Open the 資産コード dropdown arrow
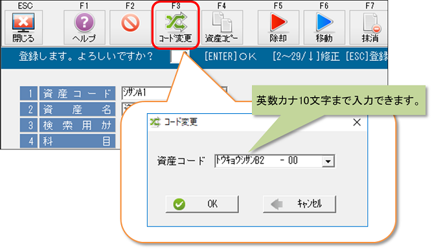This screenshot has width=434, height=249. (328, 161)
